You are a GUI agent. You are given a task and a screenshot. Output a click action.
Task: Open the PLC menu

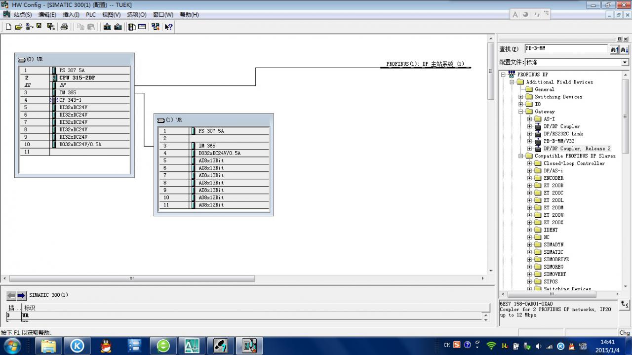91,15
